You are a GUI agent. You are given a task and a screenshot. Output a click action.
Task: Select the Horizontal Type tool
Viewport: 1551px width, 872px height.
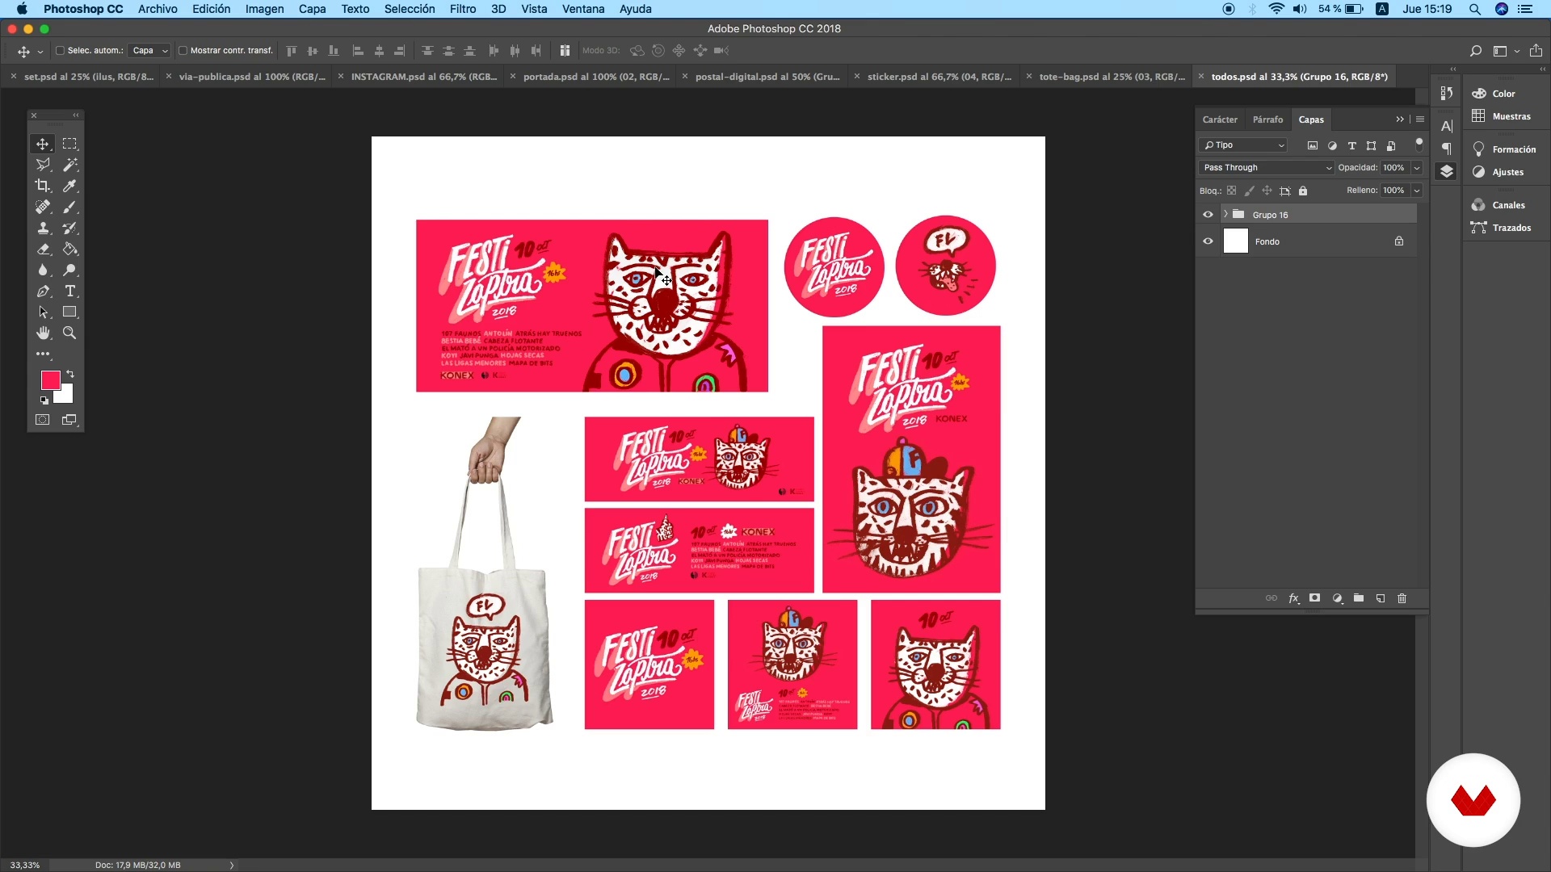70,291
